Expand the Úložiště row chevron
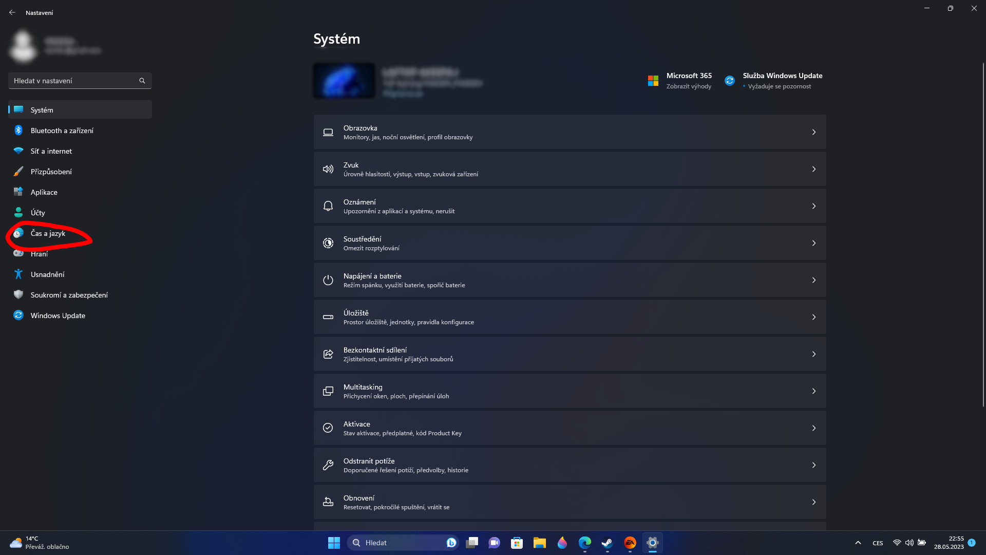The width and height of the screenshot is (986, 555). tap(814, 317)
